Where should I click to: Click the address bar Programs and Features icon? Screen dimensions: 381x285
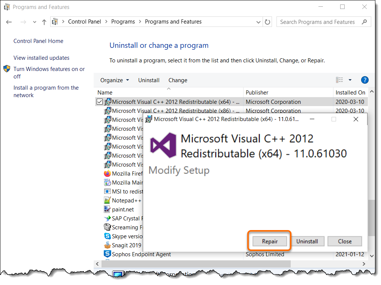tap(55, 22)
